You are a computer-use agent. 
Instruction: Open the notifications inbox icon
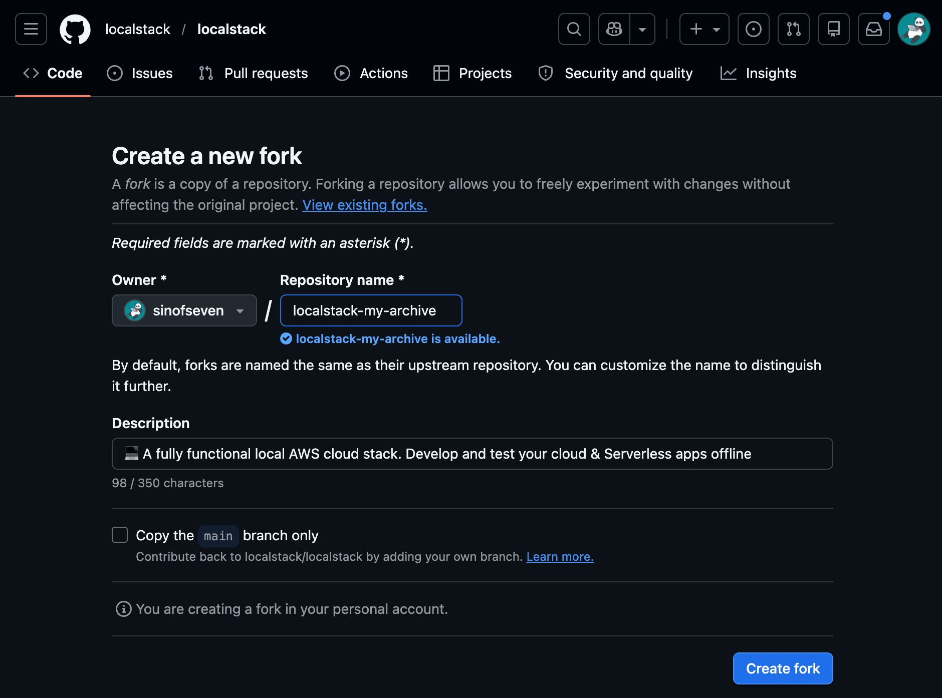point(874,29)
